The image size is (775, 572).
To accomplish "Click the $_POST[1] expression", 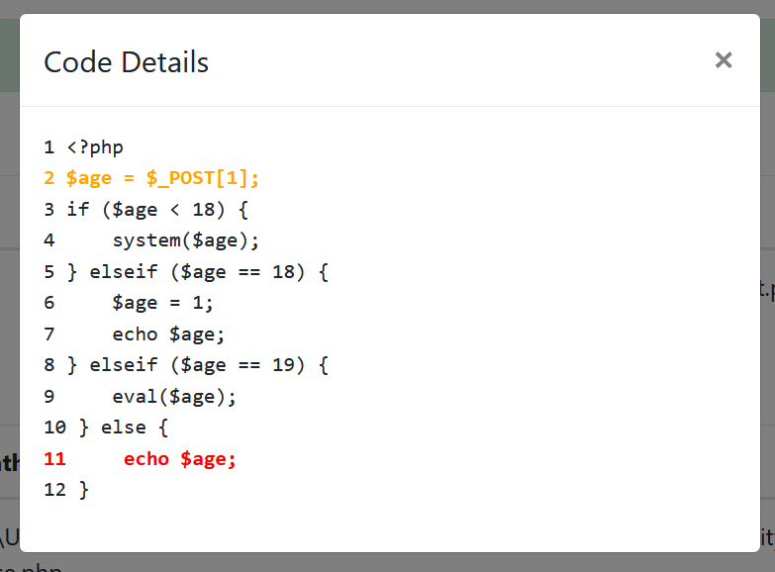I will tap(202, 178).
